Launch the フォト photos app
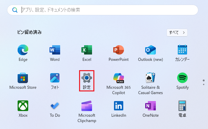 (55, 81)
